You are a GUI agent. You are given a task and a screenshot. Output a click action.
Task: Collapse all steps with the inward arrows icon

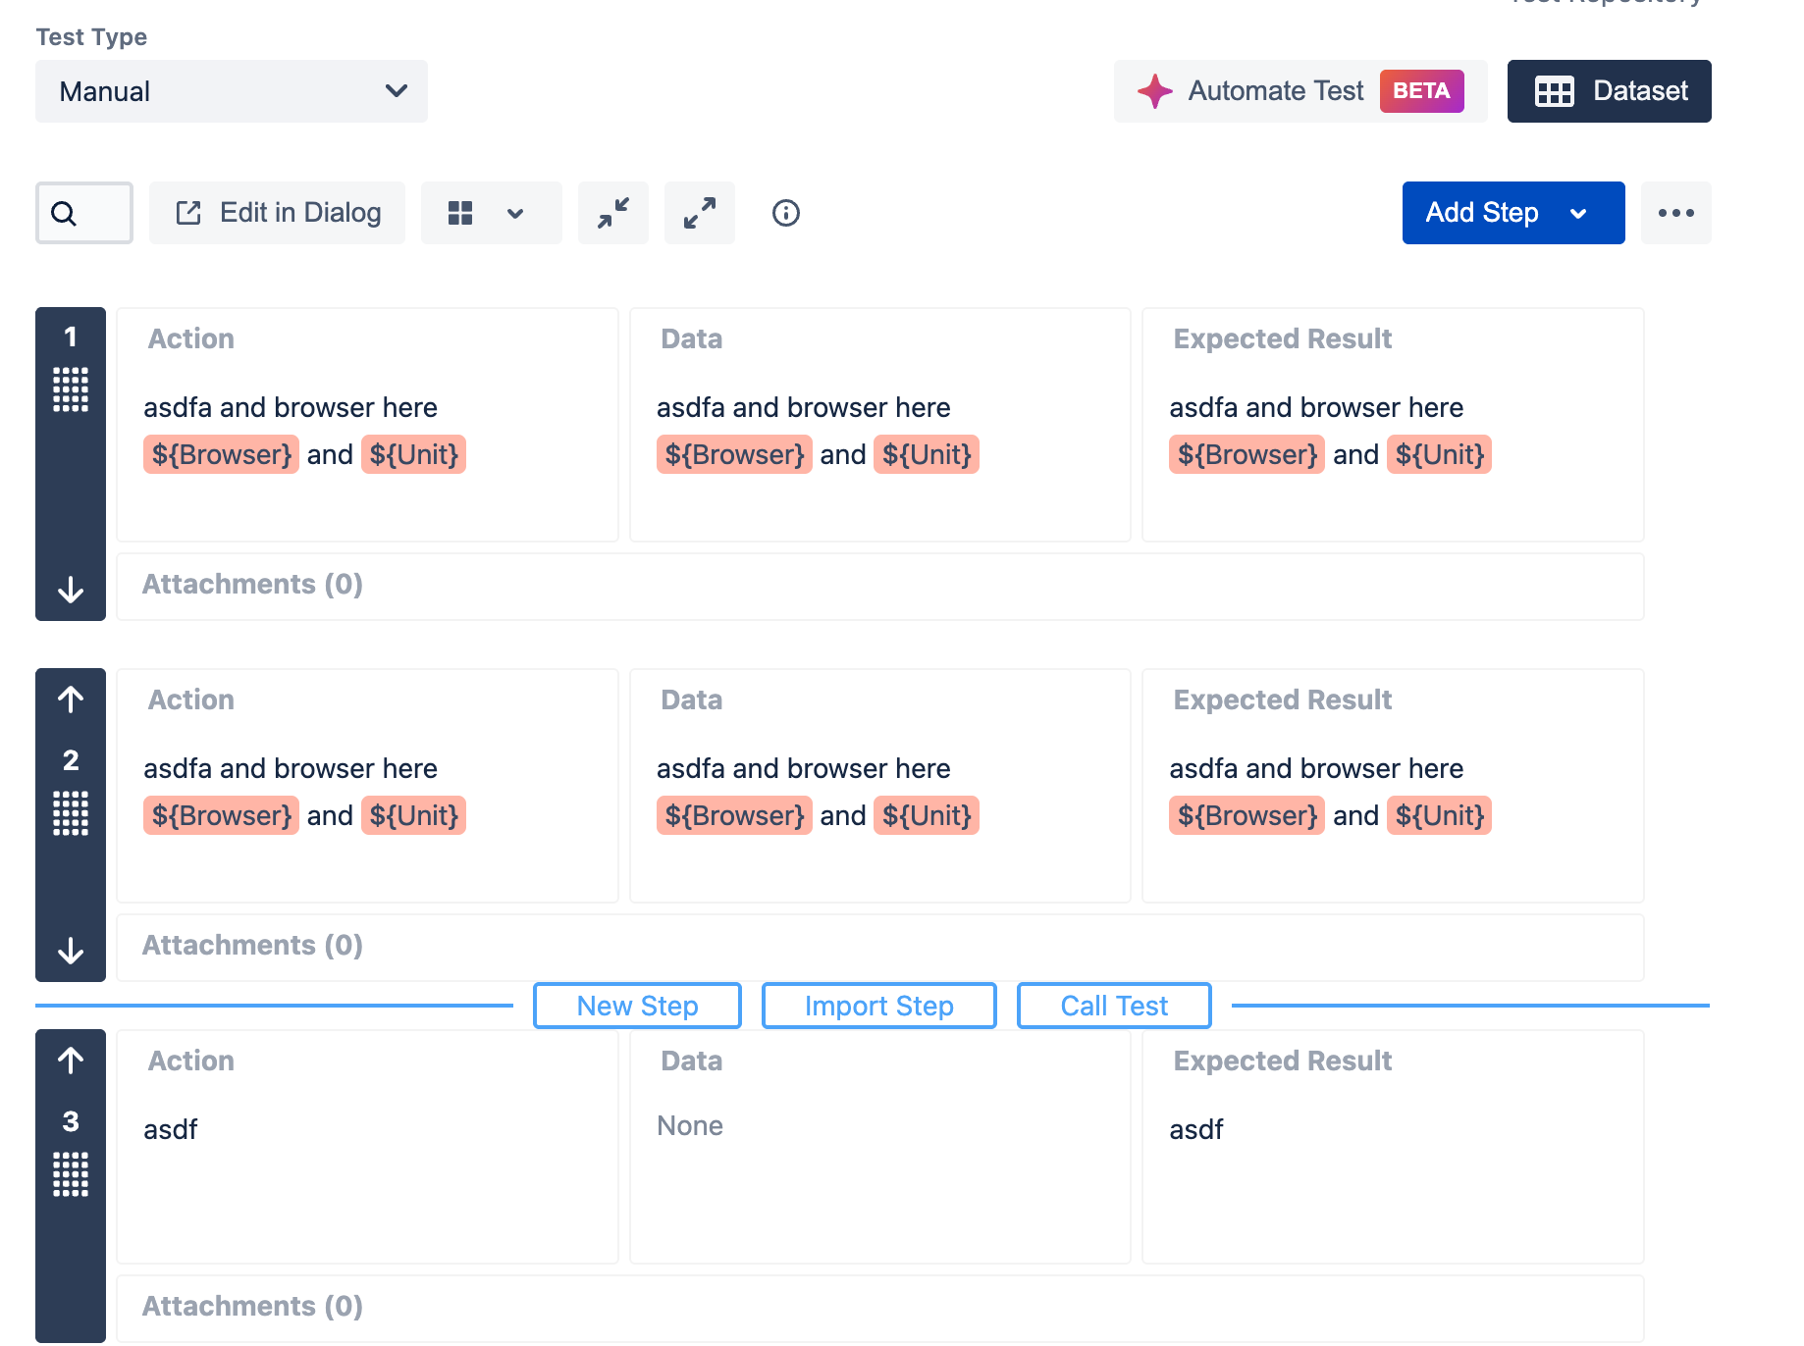pyautogui.click(x=613, y=213)
